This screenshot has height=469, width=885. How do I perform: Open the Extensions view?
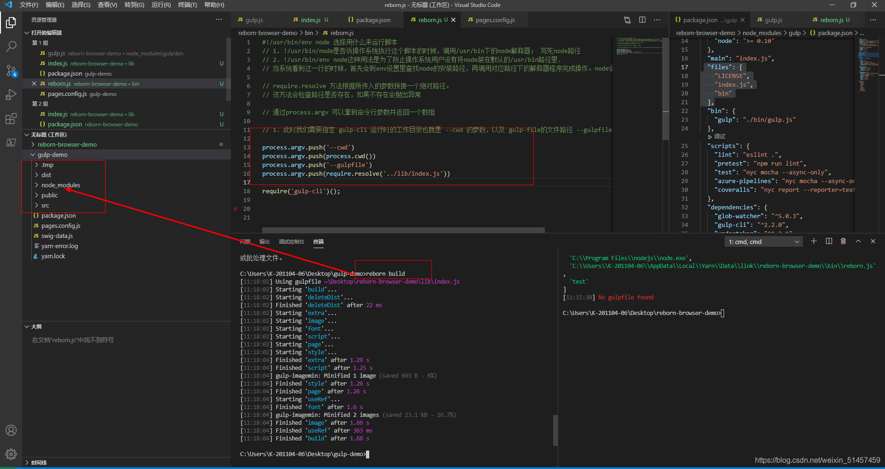point(11,119)
